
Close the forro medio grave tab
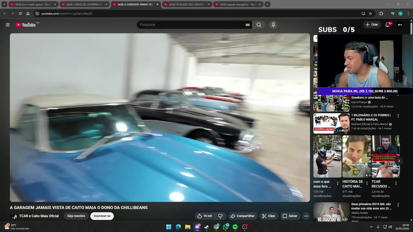click(55, 5)
